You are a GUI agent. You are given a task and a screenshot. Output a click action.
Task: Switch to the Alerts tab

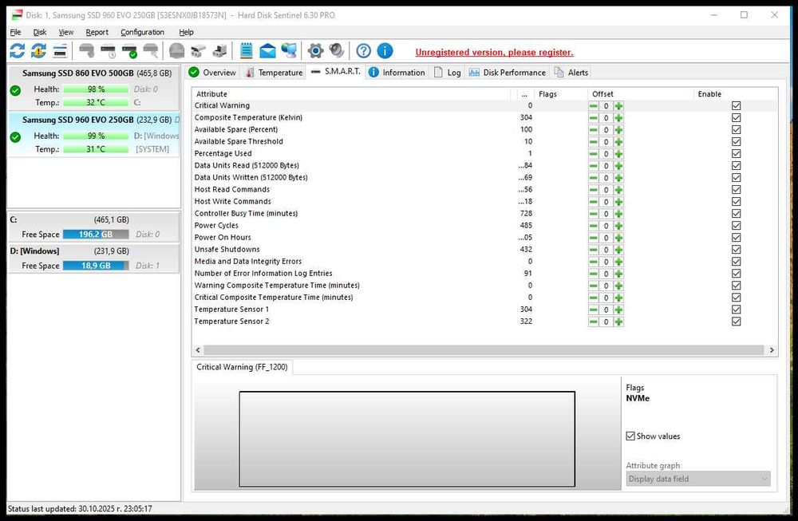click(x=571, y=73)
